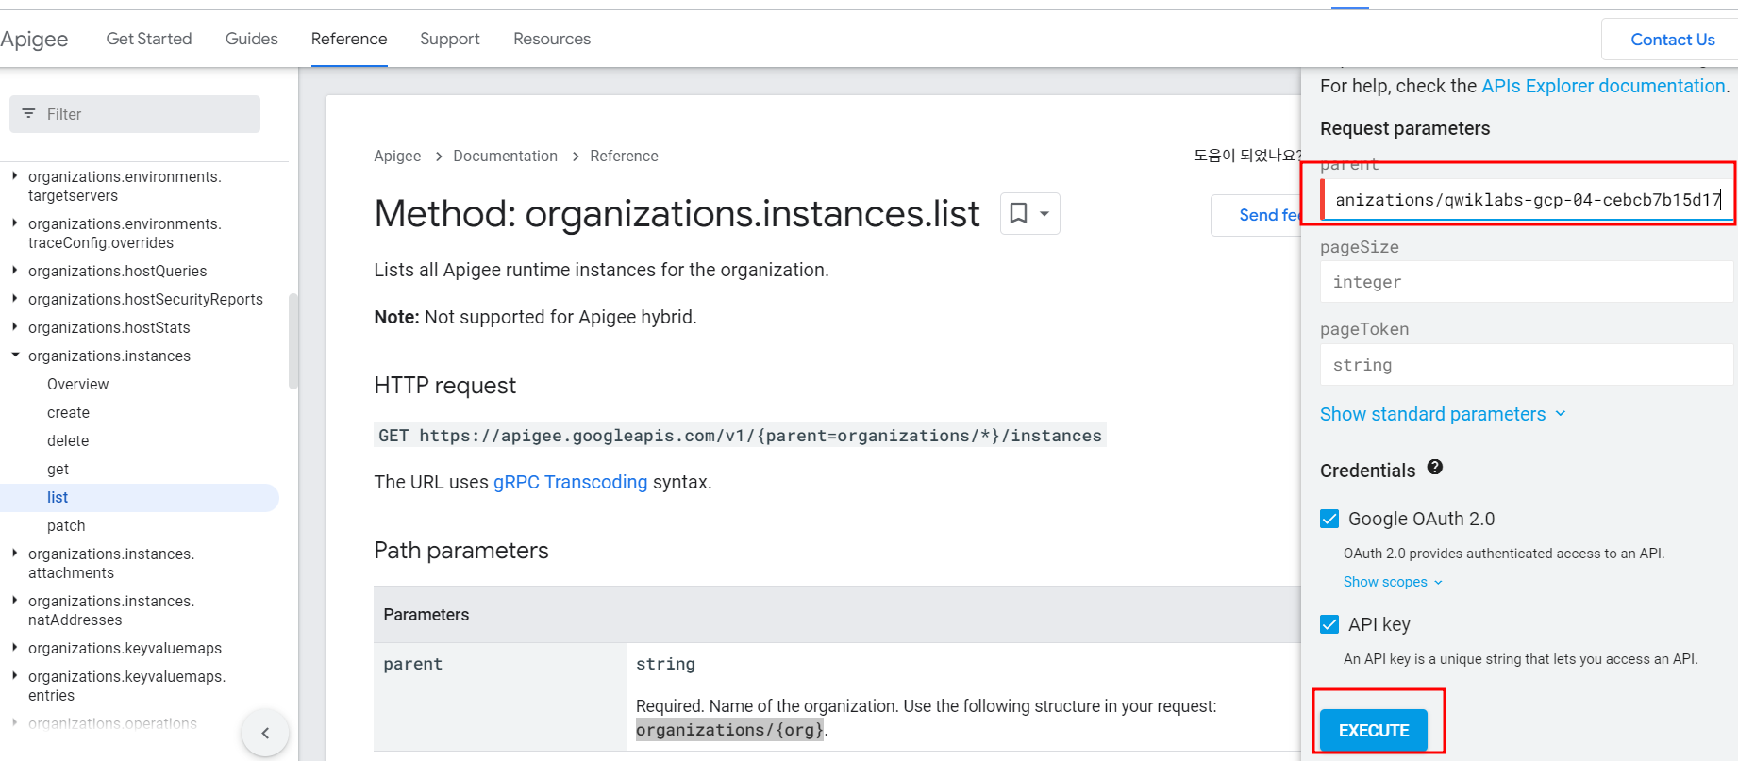This screenshot has height=761, width=1738.
Task: Click the pageToken string input field
Action: click(x=1527, y=365)
